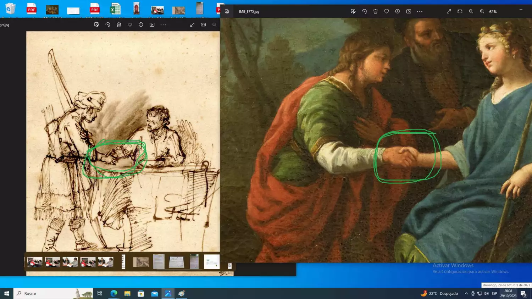Open image editor for IMG_8775.jpg
This screenshot has height=299, width=532.
pos(353,11)
